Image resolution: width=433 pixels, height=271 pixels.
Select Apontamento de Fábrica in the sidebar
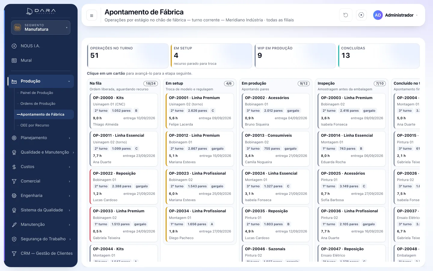pyautogui.click(x=44, y=114)
